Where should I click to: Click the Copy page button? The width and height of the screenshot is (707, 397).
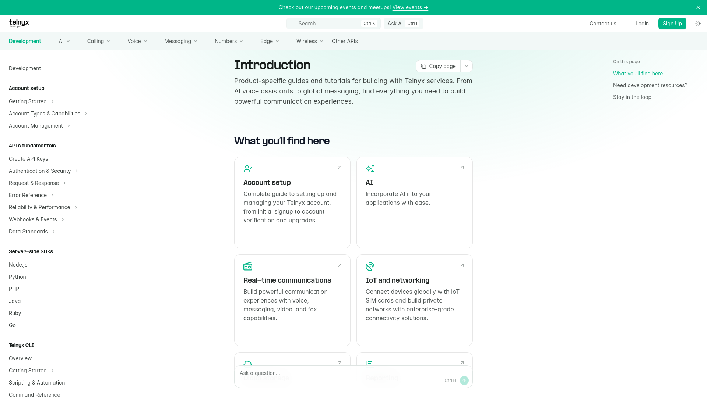[438, 66]
